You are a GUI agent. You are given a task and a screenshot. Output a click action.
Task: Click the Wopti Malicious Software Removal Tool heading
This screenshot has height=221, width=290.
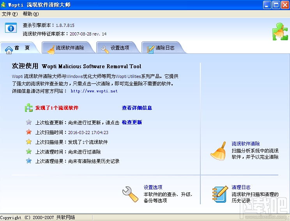click(x=92, y=66)
